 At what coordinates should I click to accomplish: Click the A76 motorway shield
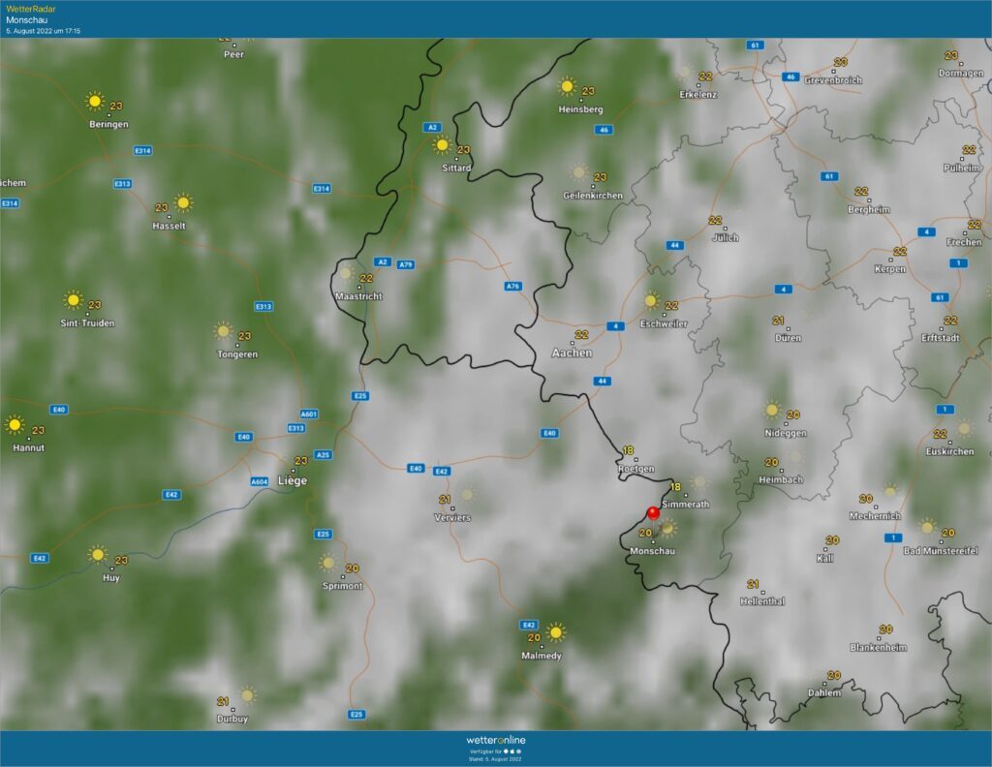(x=512, y=287)
